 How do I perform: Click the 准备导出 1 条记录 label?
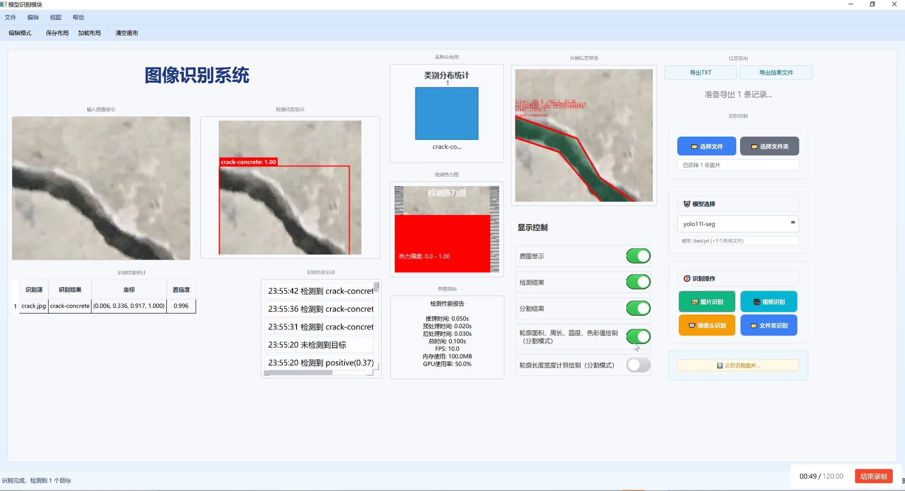click(738, 95)
